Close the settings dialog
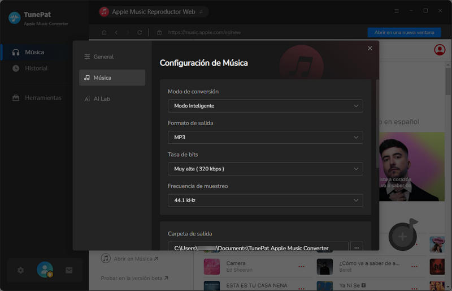Screen dimensions: 452x291 [370, 48]
